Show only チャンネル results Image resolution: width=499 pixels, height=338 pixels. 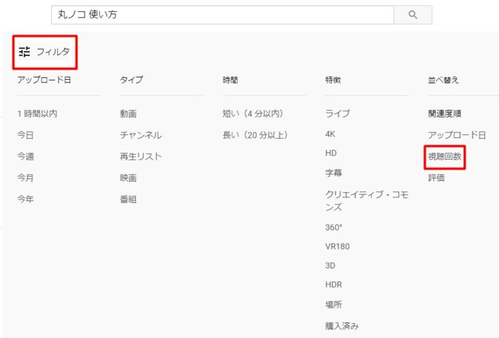click(140, 135)
